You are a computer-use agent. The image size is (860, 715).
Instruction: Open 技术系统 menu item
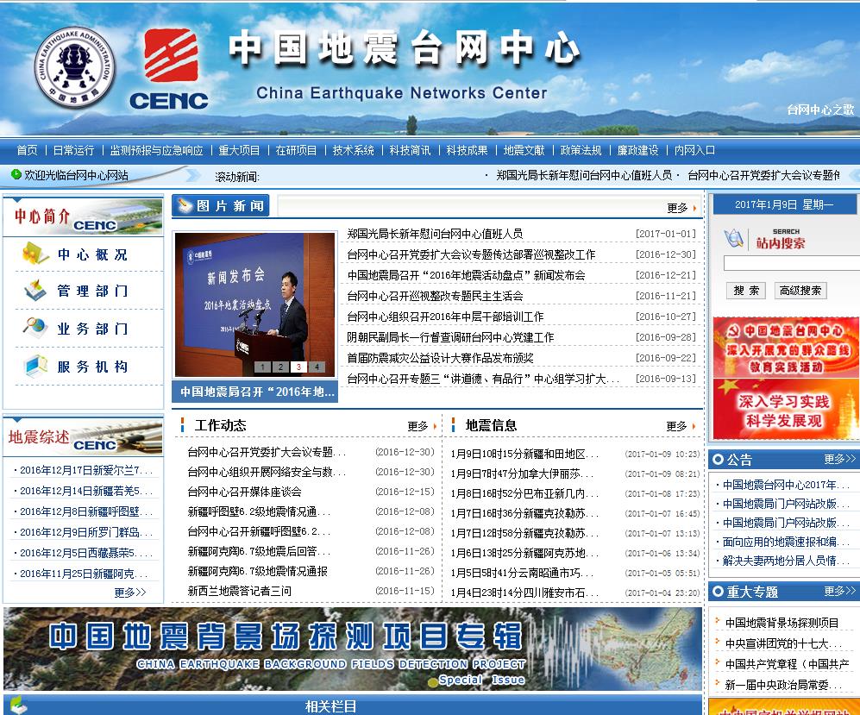(x=353, y=150)
